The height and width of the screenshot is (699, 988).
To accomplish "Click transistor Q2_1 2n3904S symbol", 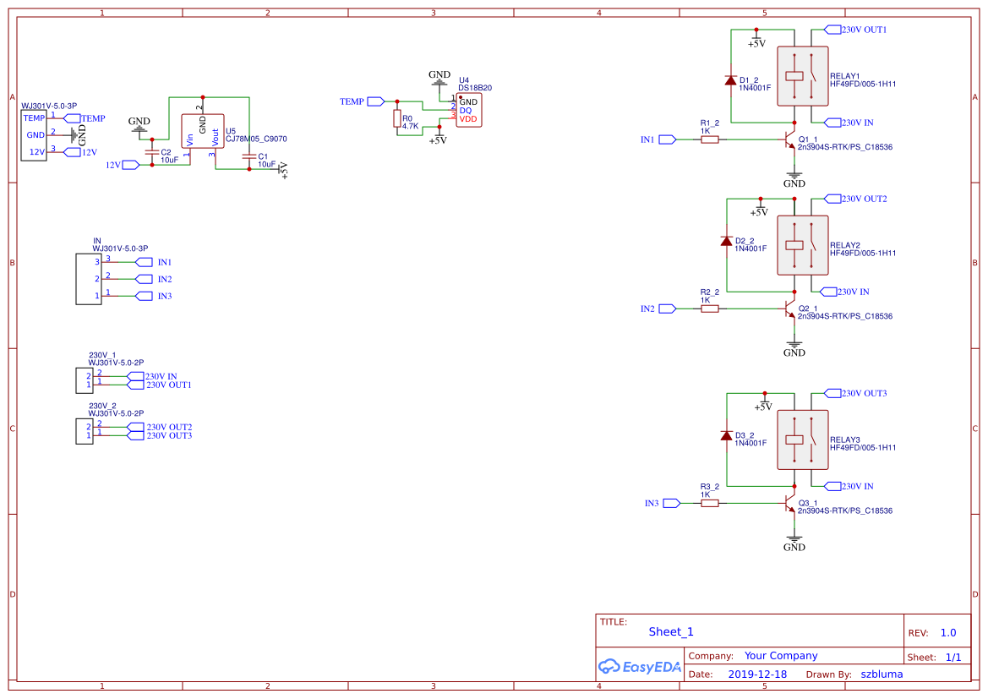I will 790,309.
